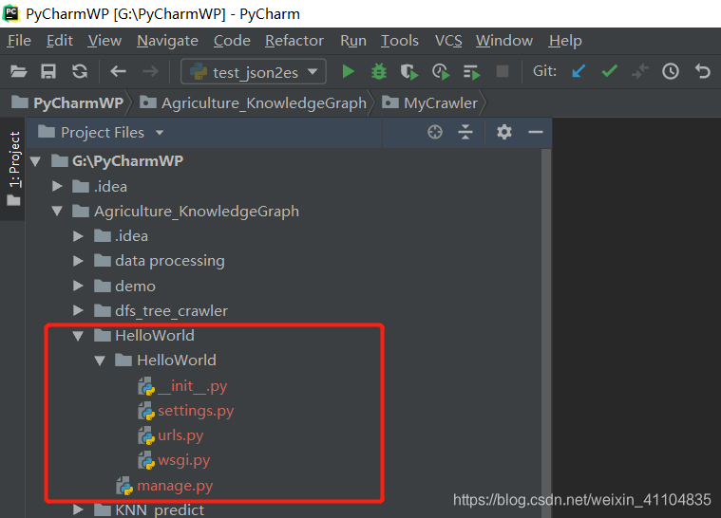Start debugging with the bug icon

click(379, 72)
